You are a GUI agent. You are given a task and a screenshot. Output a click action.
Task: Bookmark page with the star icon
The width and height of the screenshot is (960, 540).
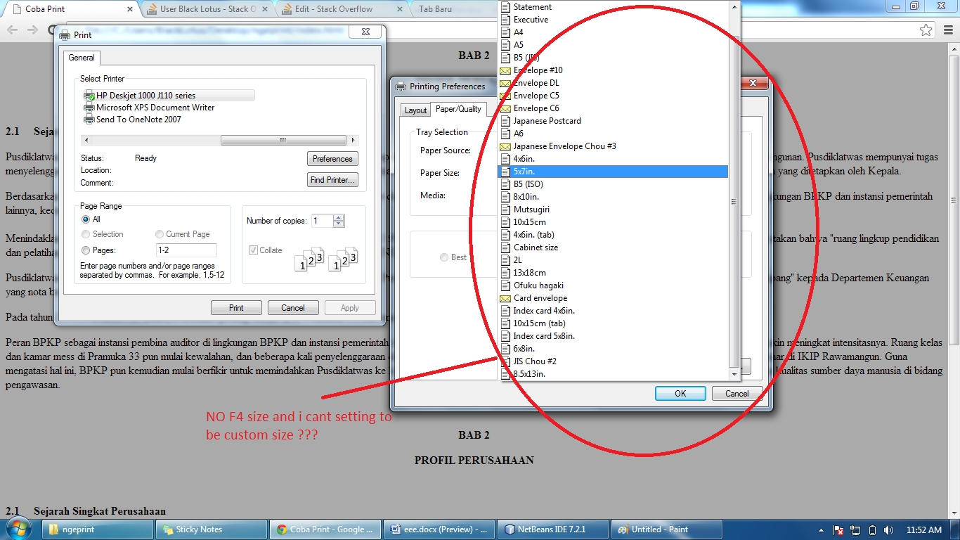click(926, 30)
